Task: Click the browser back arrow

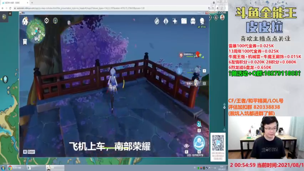Action: point(3,8)
